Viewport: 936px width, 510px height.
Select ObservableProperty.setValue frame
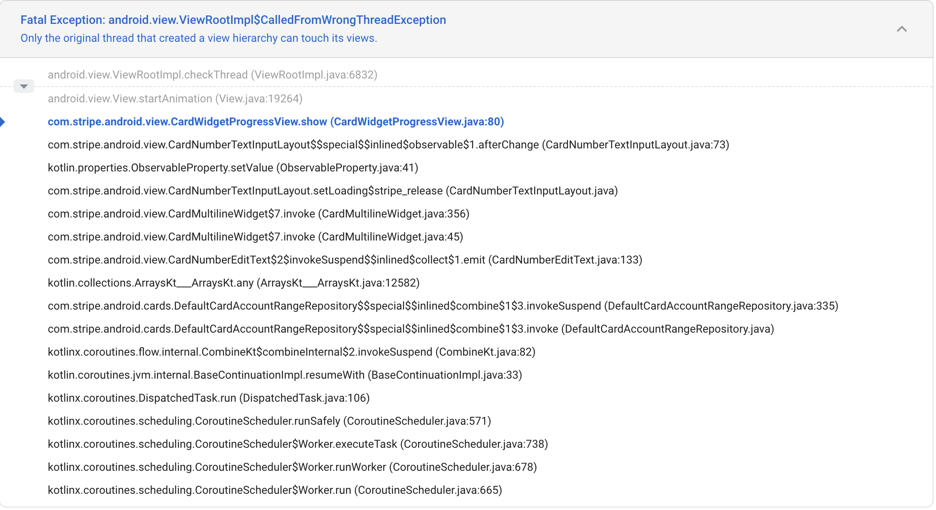point(233,168)
